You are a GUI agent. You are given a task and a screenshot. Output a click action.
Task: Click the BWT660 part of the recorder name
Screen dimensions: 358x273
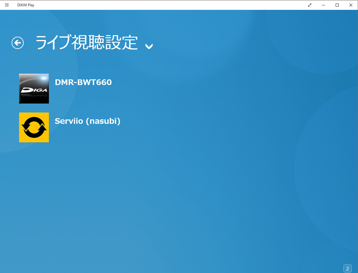(x=94, y=82)
